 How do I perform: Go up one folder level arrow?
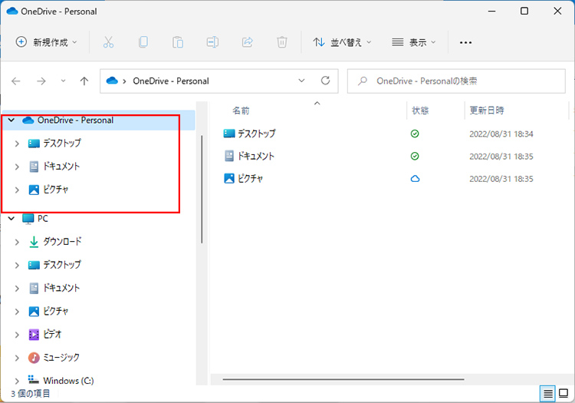84,81
